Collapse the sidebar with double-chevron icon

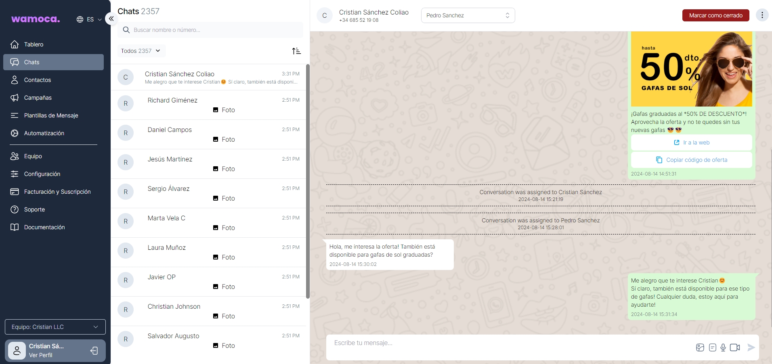111,19
